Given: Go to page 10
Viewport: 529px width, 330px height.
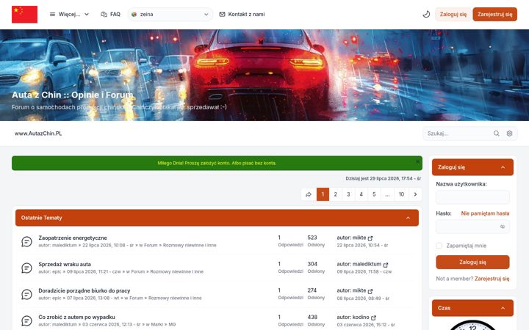Looking at the screenshot, I should point(401,194).
